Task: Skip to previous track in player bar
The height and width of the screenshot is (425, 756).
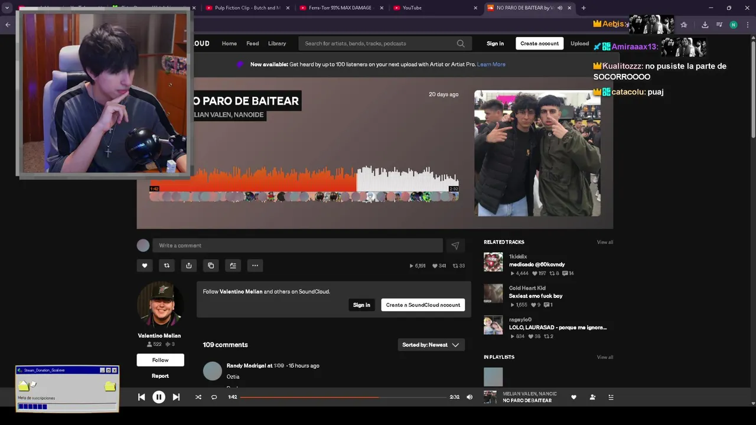Action: [142, 397]
